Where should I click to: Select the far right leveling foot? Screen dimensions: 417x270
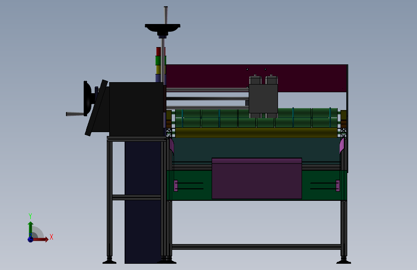click(x=343, y=260)
